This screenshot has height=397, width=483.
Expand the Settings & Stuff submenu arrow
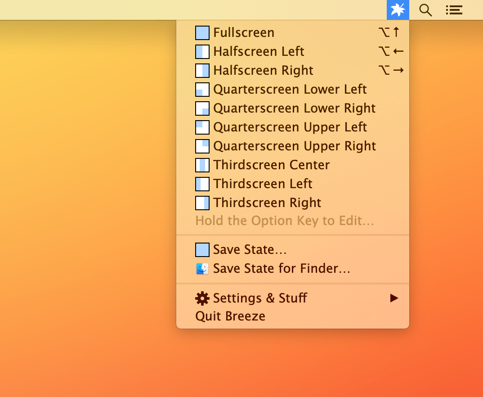[x=394, y=298]
